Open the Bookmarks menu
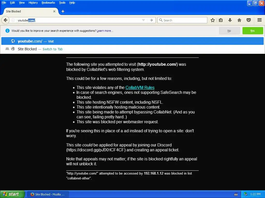The width and height of the screenshot is (265, 198). [48, 3]
